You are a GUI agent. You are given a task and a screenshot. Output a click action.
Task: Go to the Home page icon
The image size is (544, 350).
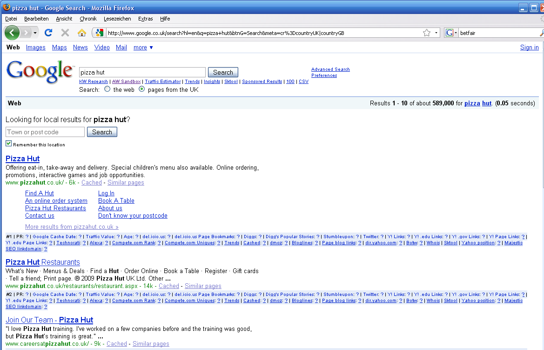coord(82,33)
